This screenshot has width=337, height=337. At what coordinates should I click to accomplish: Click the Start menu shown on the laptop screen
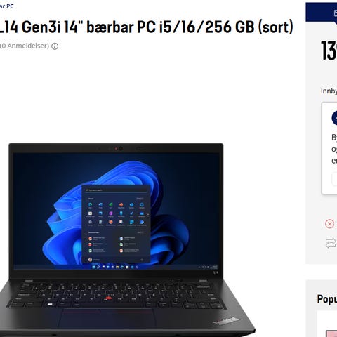pyautogui.click(x=116, y=224)
